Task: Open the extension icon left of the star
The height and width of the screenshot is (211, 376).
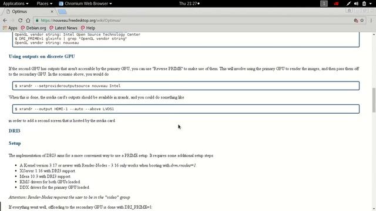Action: click(x=356, y=21)
